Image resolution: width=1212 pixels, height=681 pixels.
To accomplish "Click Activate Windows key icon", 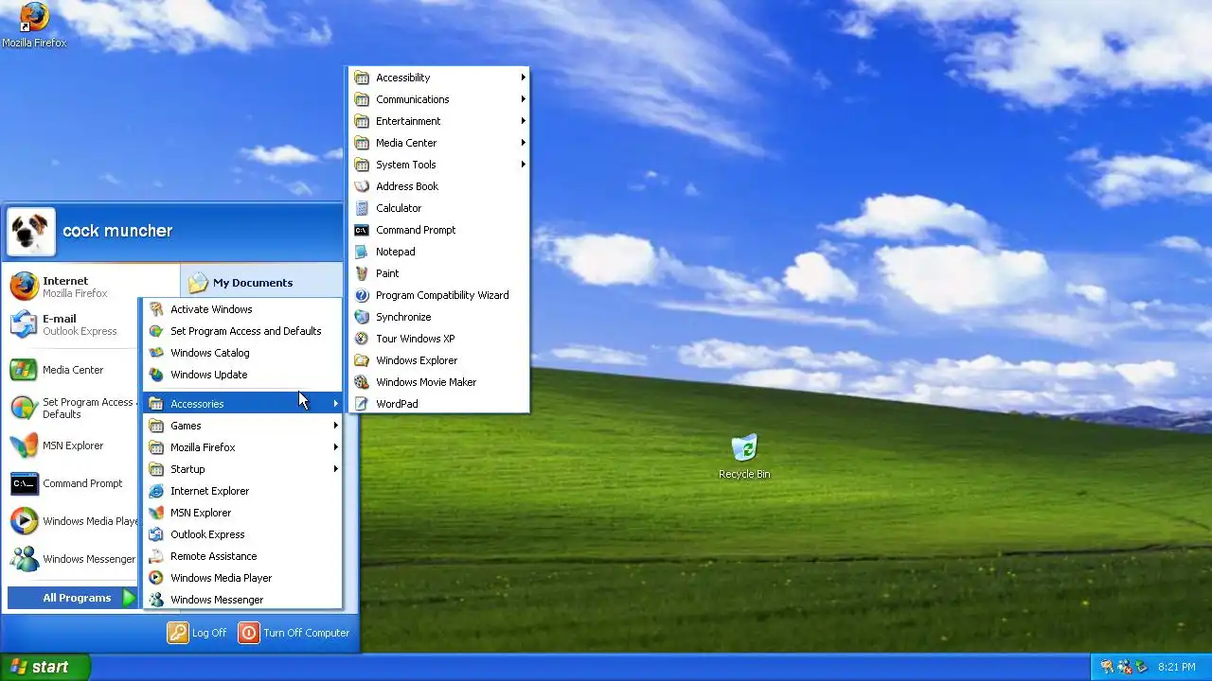I will [x=156, y=309].
